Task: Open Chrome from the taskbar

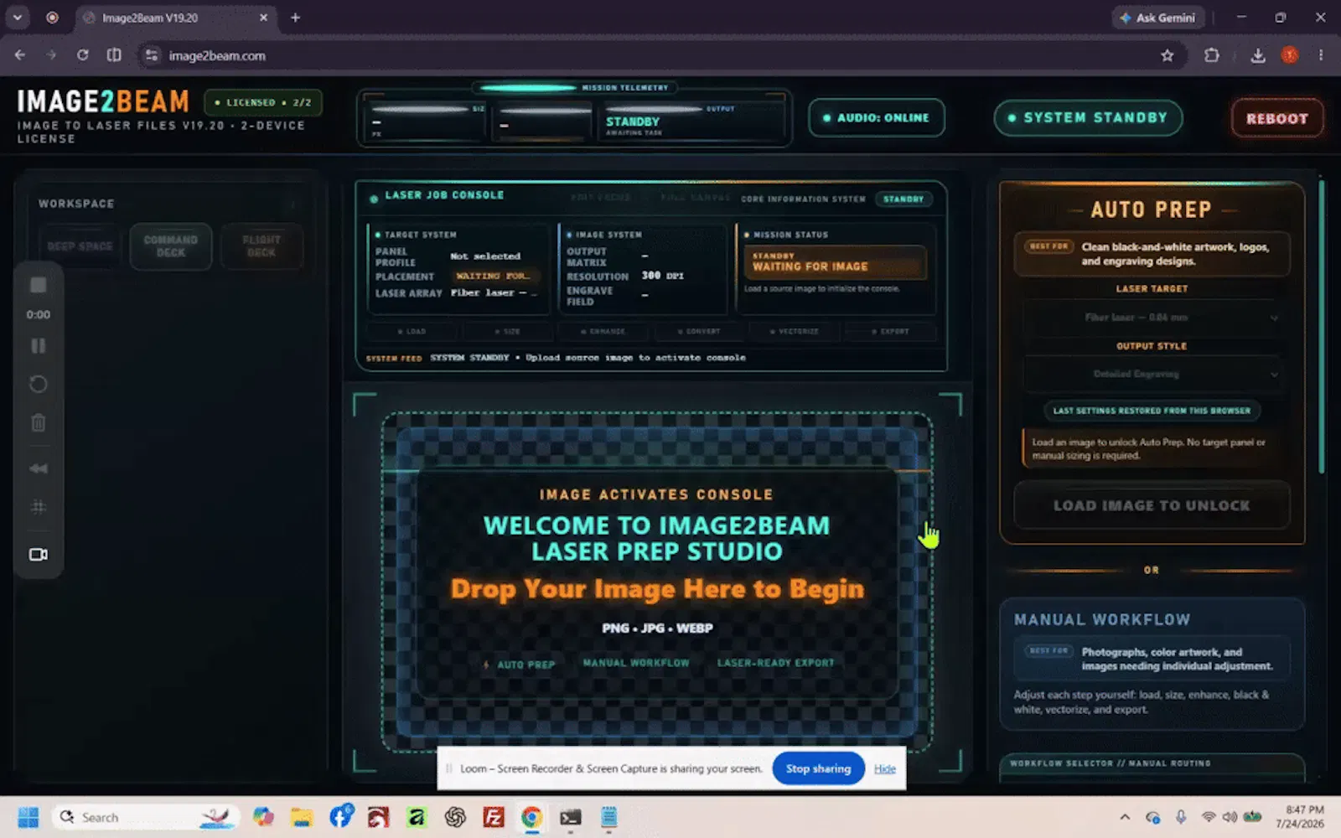Action: (531, 817)
